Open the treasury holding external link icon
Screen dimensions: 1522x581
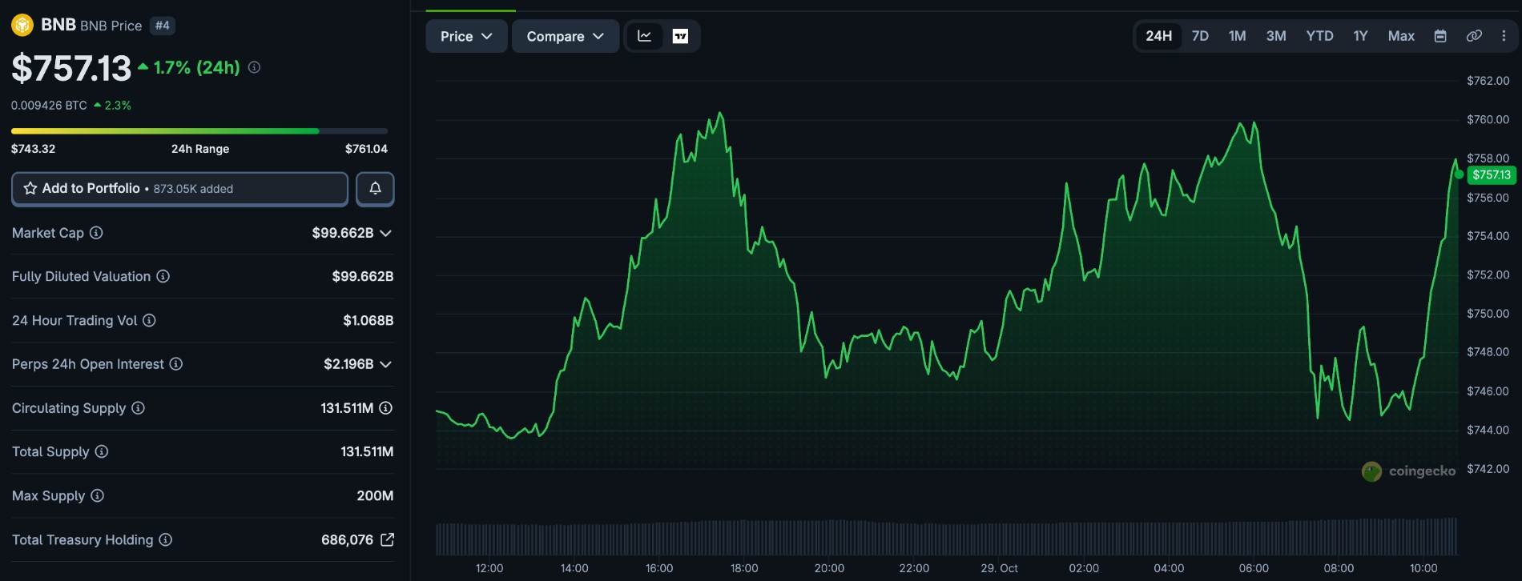[387, 539]
